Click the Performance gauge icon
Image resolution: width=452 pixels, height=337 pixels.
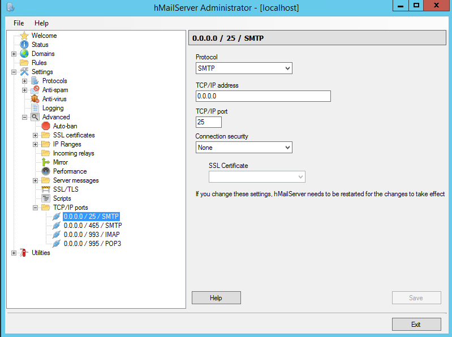[x=46, y=171]
